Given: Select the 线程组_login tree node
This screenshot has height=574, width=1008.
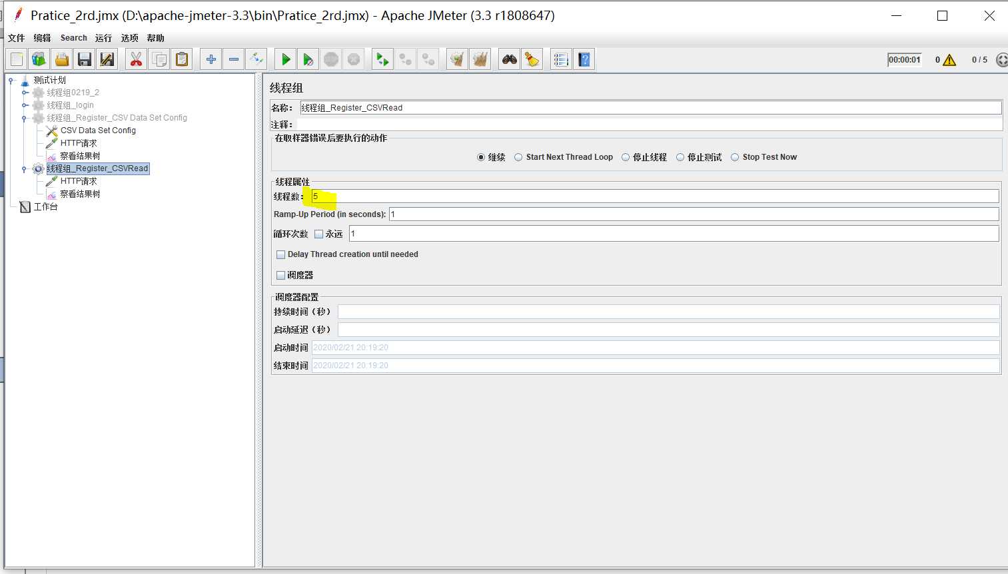Looking at the screenshot, I should [x=70, y=105].
